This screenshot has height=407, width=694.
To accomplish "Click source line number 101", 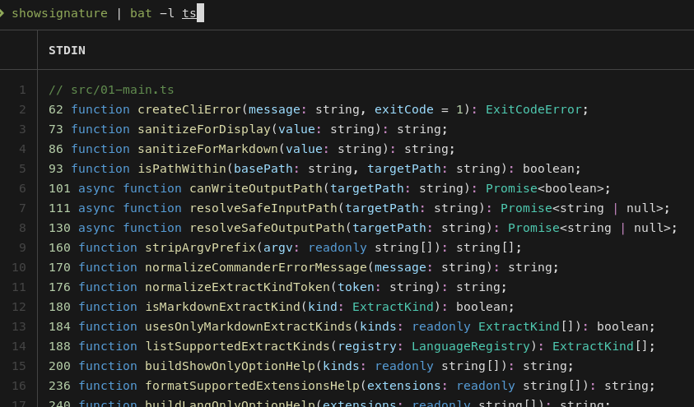I will tap(59, 188).
